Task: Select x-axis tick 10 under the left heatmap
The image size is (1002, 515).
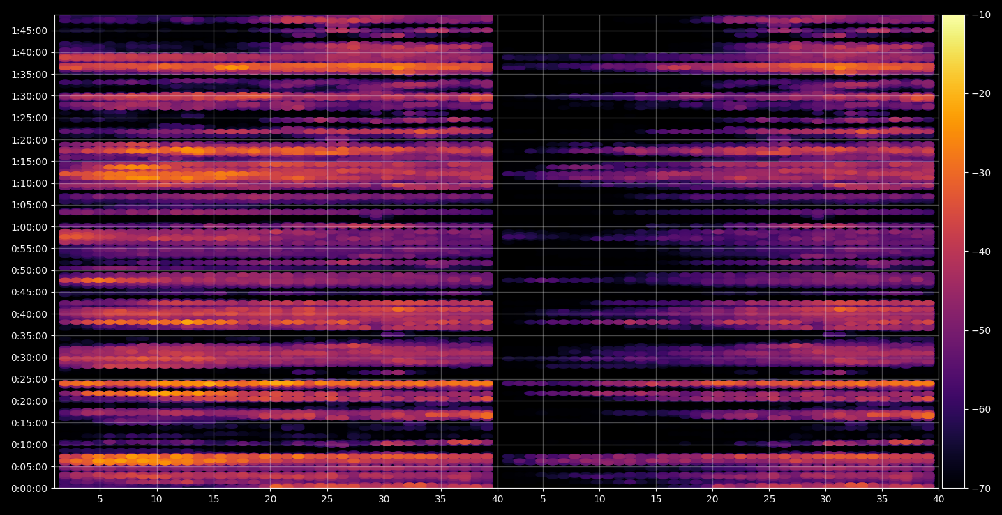Action: coord(156,499)
